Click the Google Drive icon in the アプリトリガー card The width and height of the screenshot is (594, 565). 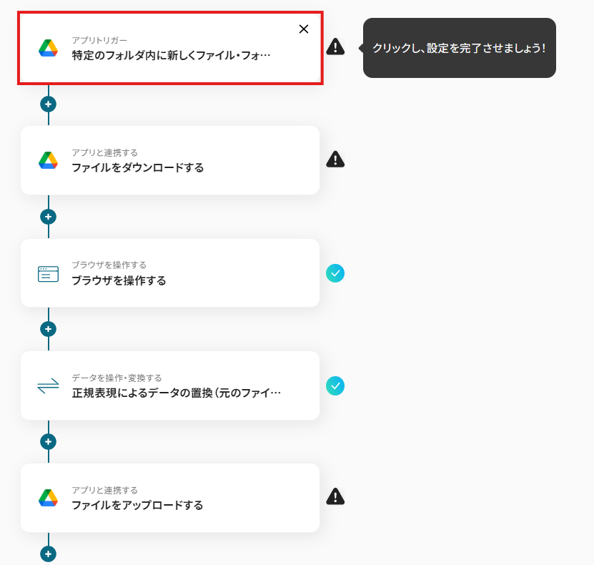coord(48,48)
